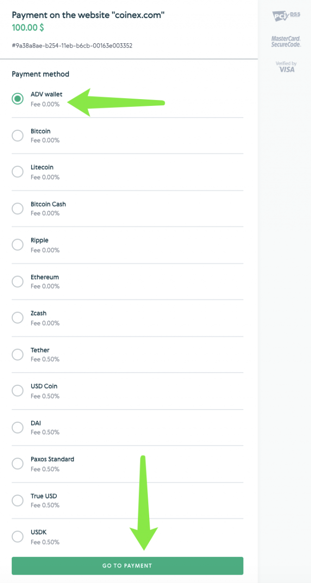Select Bitcoin as payment method
311x583 pixels.
point(17,135)
